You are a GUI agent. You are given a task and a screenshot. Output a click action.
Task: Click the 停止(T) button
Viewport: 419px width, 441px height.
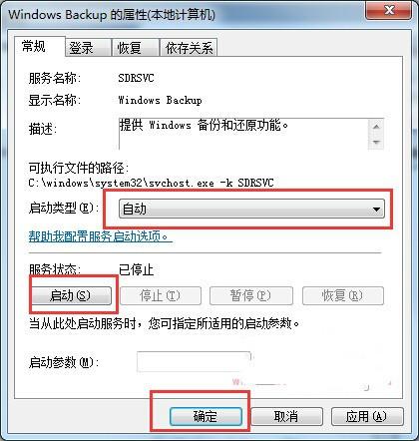click(x=161, y=295)
